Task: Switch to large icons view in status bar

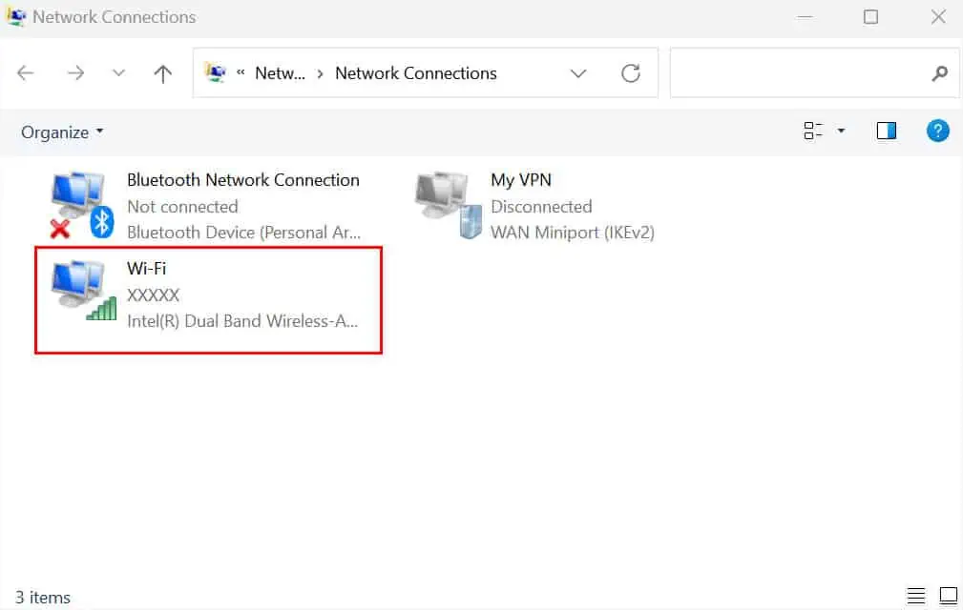Action: [949, 596]
